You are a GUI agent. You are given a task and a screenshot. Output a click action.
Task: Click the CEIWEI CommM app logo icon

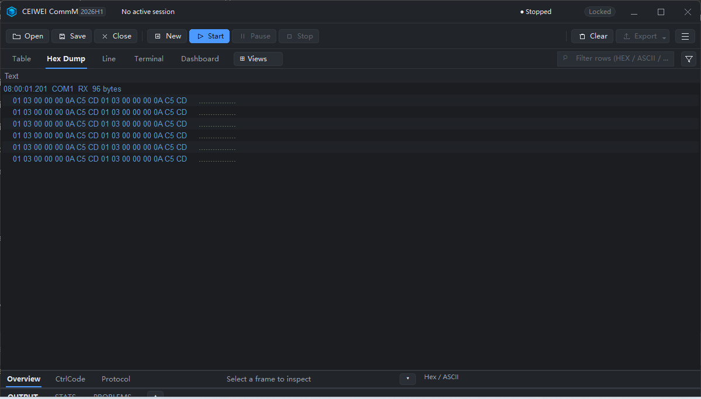[x=12, y=12]
